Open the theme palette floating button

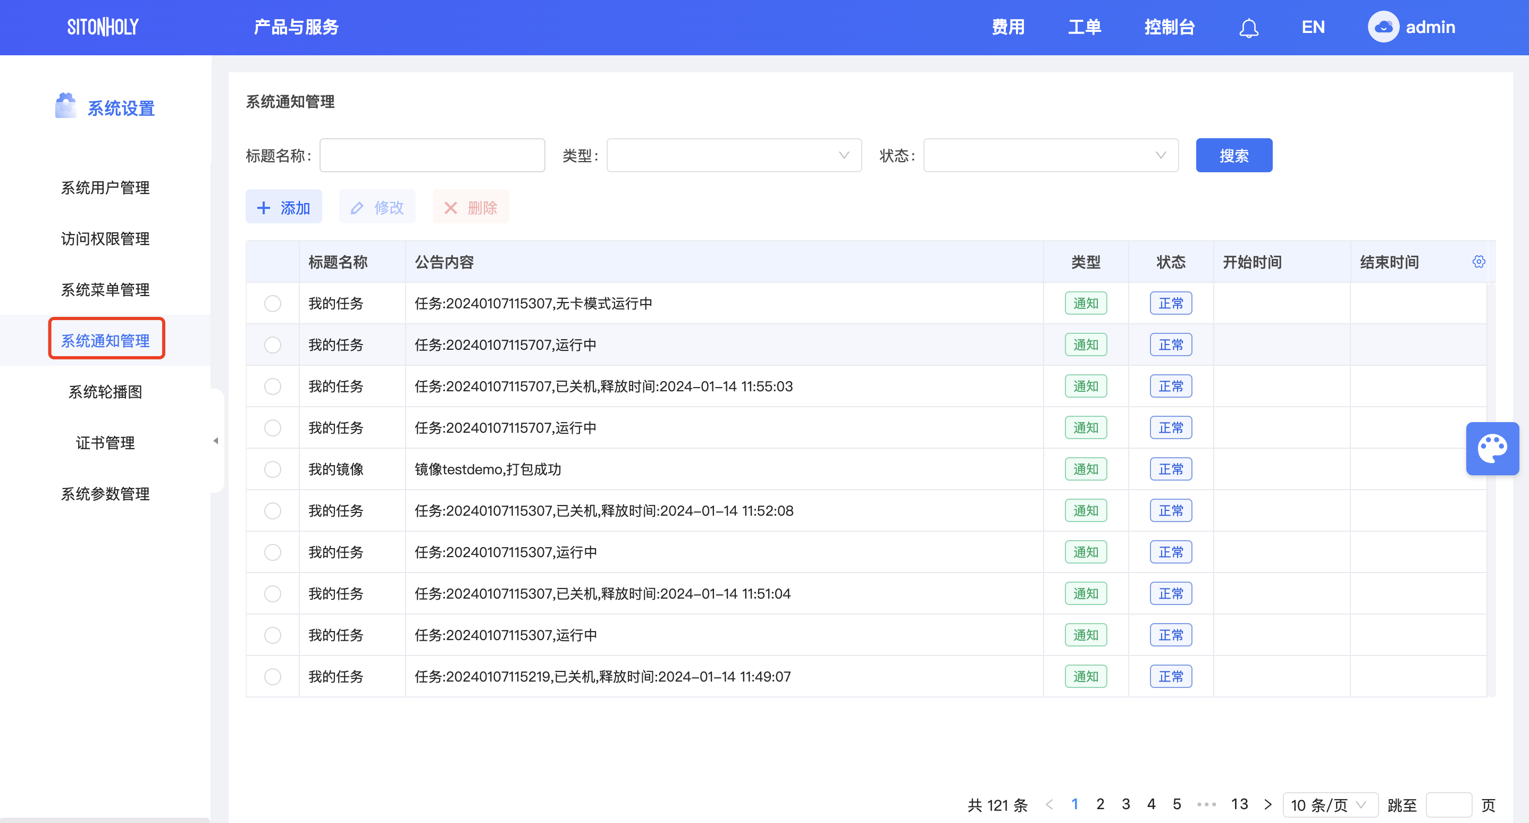point(1492,449)
